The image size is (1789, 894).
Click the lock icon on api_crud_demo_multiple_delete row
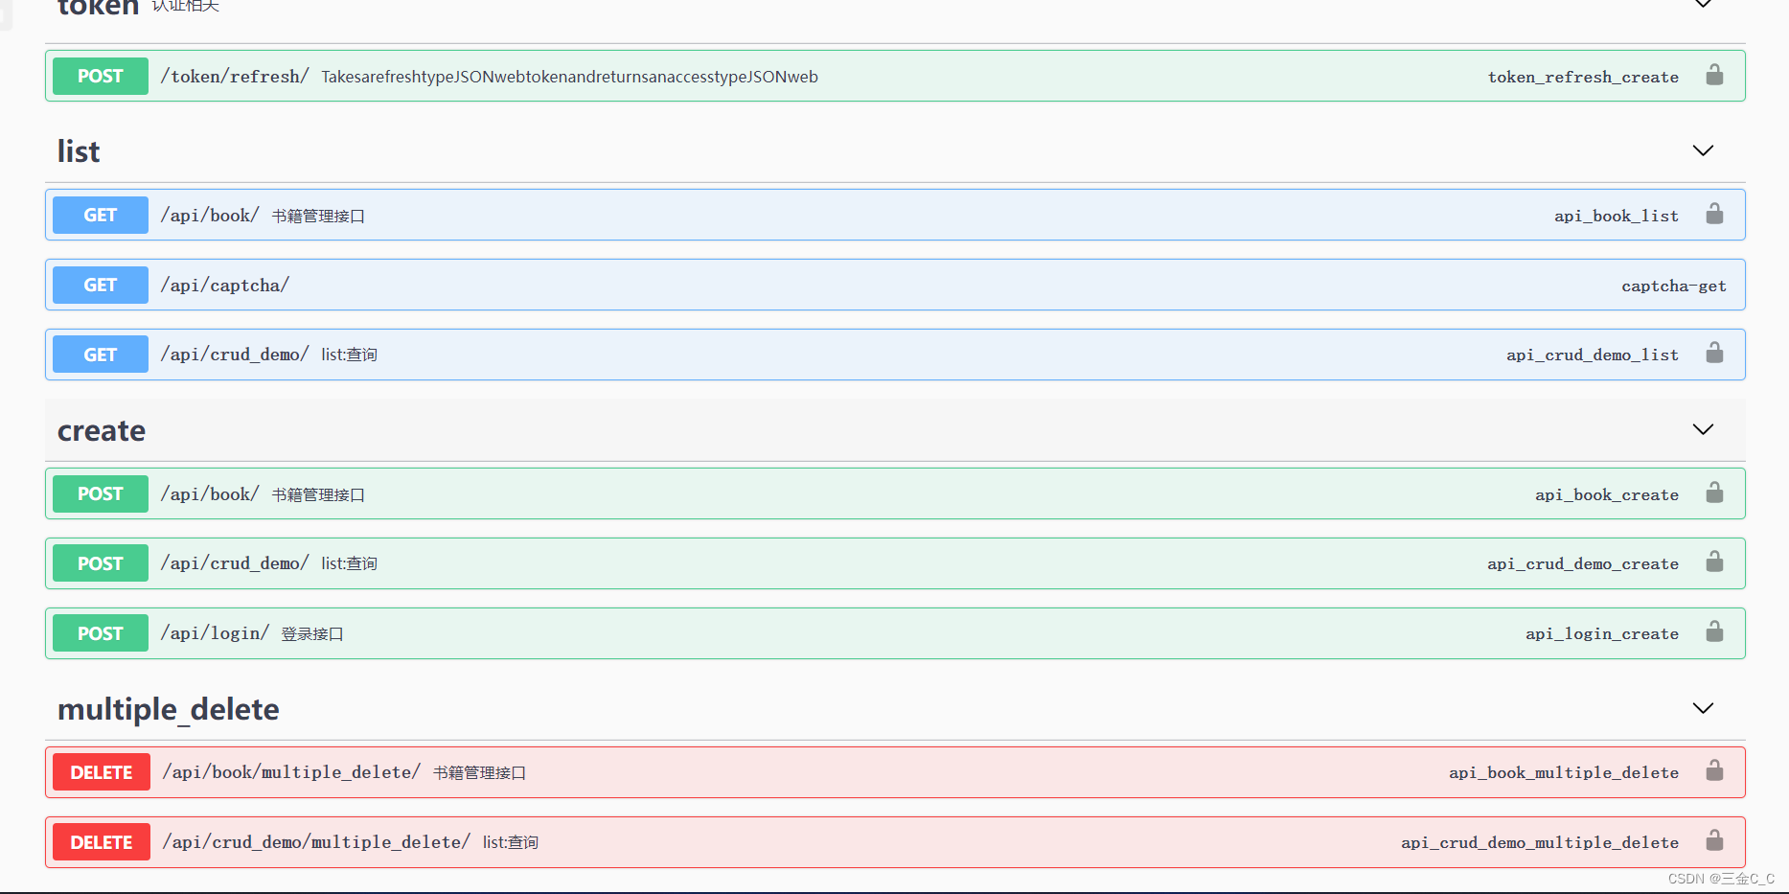pos(1714,840)
